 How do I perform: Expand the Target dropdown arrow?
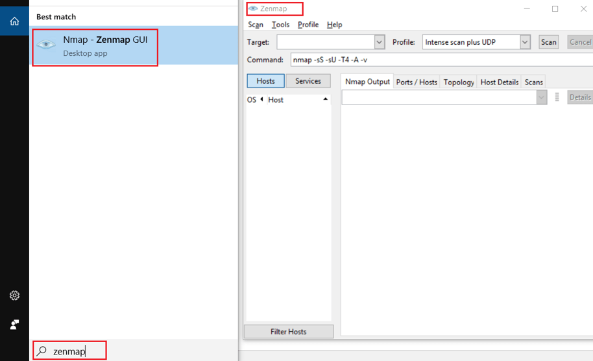point(380,42)
